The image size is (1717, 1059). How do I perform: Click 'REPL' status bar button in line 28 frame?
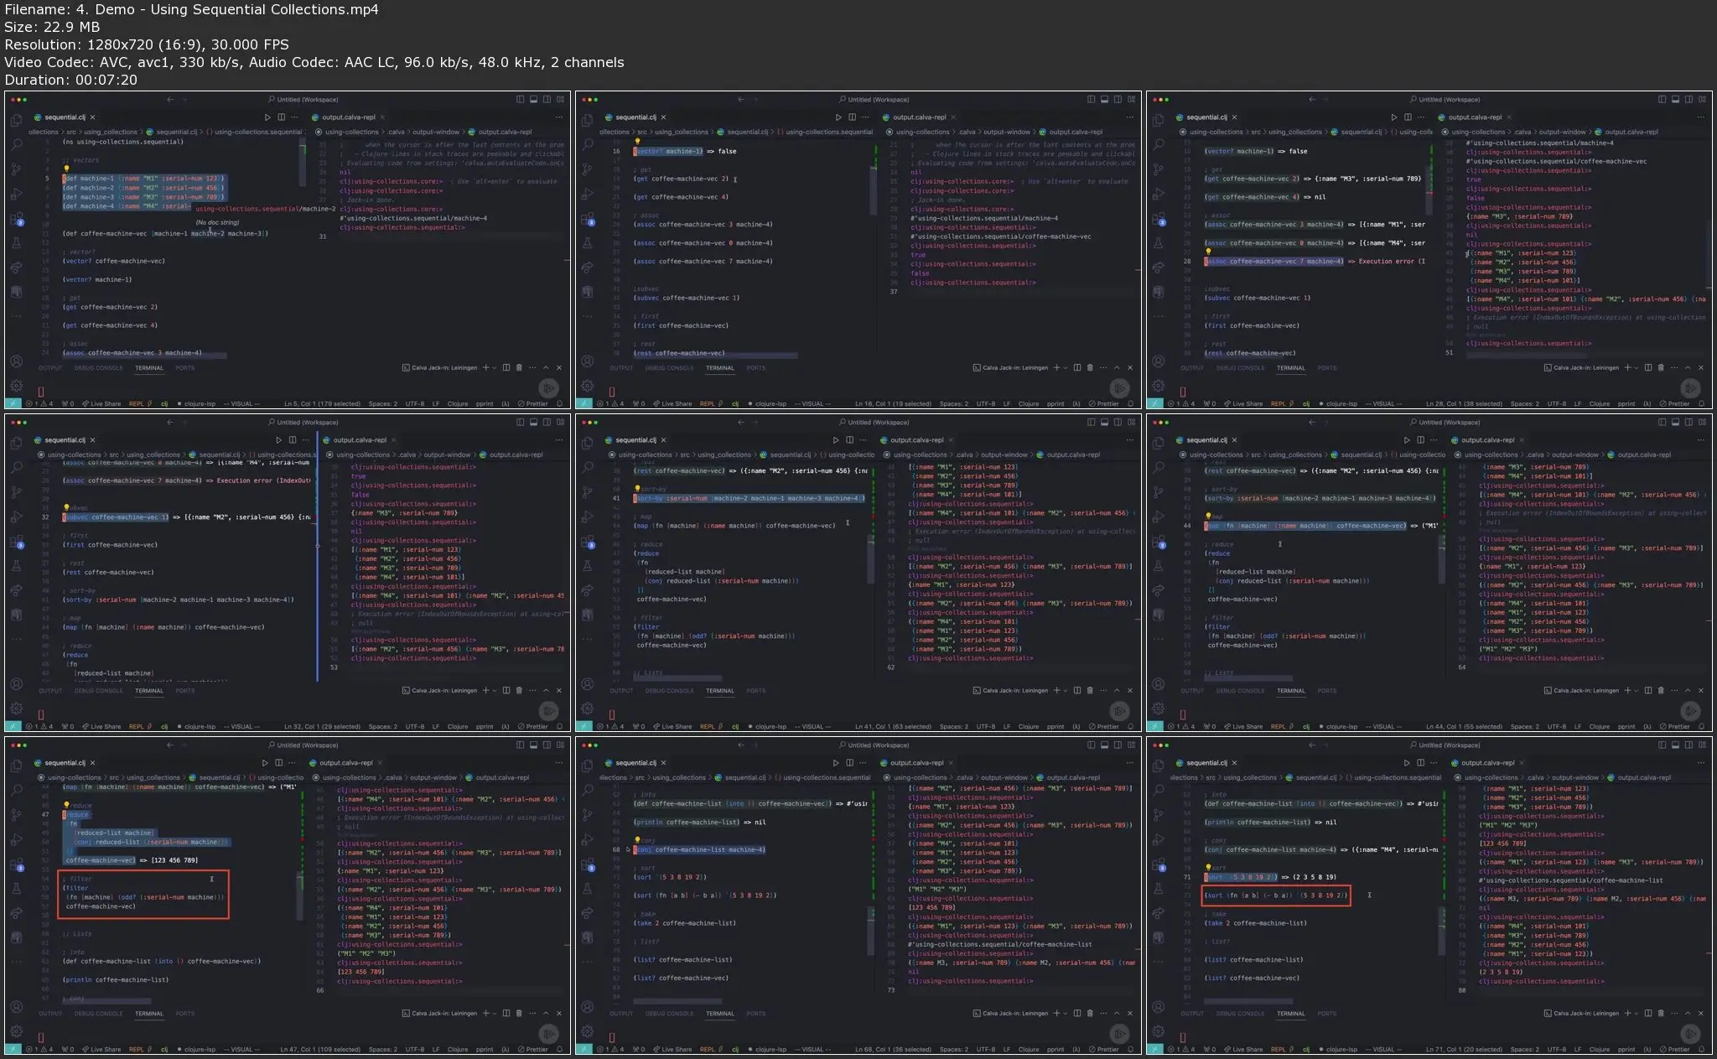pyautogui.click(x=1278, y=403)
